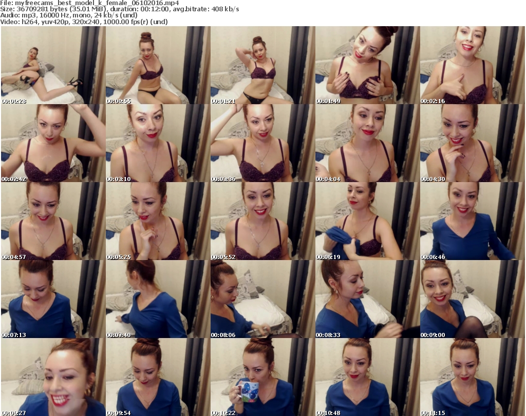Open the final thumbnail at 00:11:15
526x416 pixels.
pyautogui.click(x=473, y=377)
